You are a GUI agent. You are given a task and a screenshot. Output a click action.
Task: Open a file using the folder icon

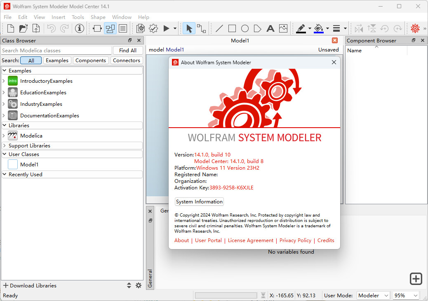24,28
